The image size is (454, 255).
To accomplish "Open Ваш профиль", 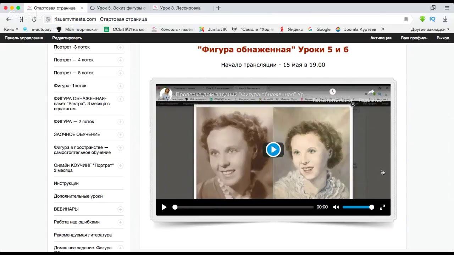I will point(414,38).
